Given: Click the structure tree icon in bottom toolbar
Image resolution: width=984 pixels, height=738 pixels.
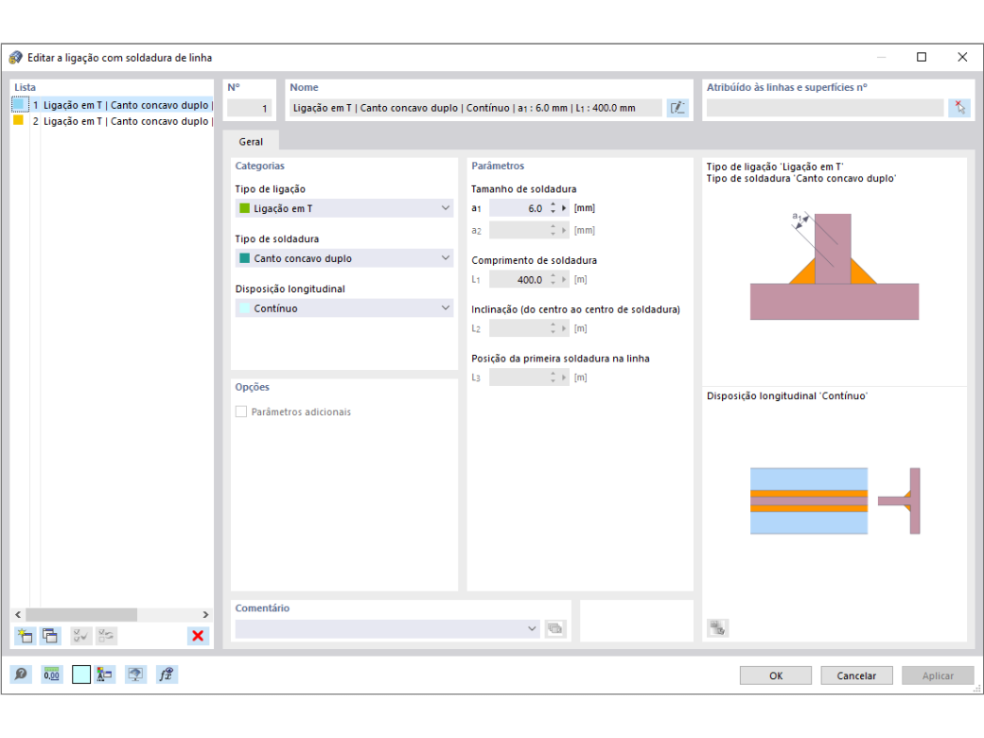Looking at the screenshot, I should pyautogui.click(x=105, y=675).
